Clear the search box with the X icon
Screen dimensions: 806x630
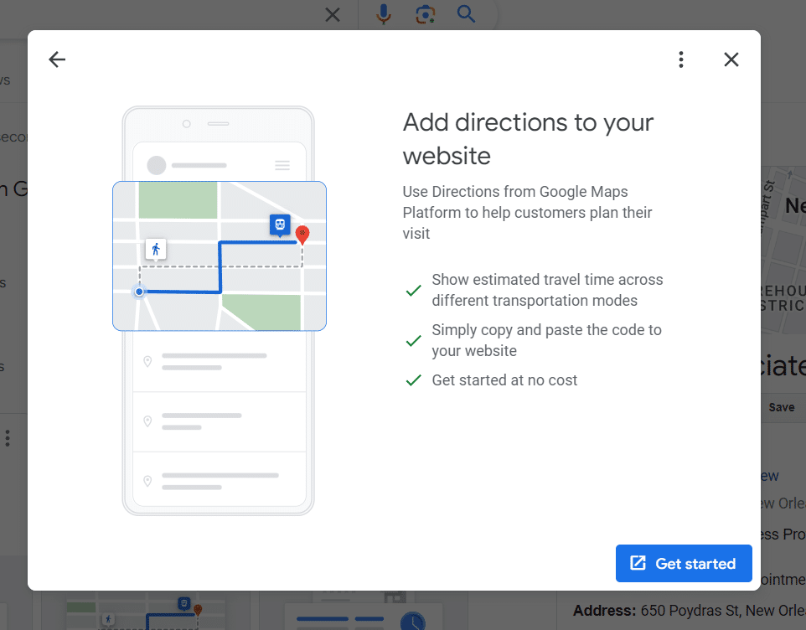click(x=333, y=15)
